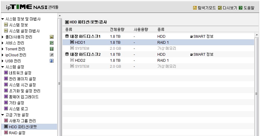Select the 내장 하드디스크1 row
This screenshot has width=261, height=136.
(158, 36)
